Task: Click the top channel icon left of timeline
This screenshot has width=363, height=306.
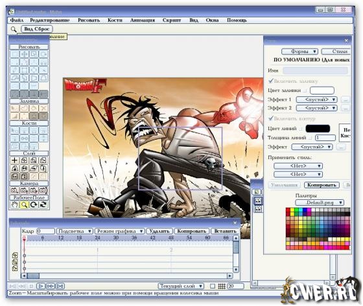Action: pyautogui.click(x=15, y=255)
